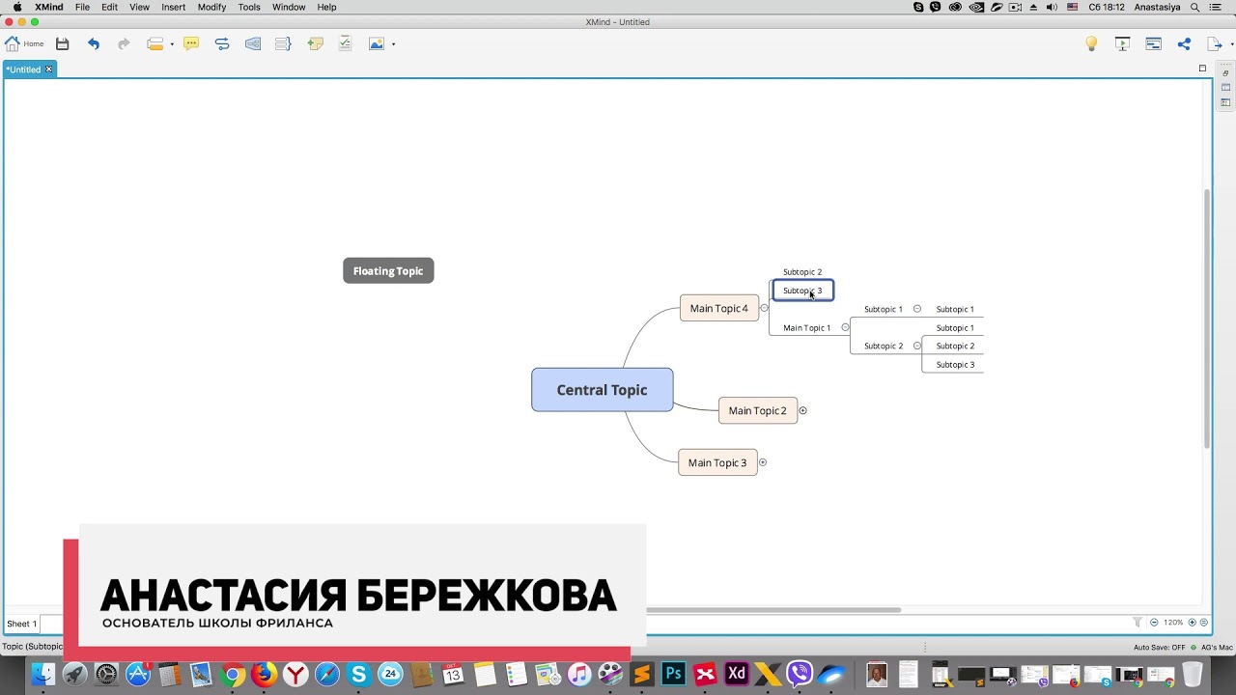Maximize the editor with the square icon
The height and width of the screenshot is (695, 1236).
(1202, 69)
